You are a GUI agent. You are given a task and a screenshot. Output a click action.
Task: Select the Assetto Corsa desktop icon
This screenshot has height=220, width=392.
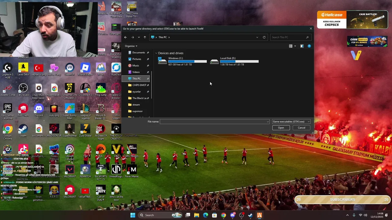8,90
